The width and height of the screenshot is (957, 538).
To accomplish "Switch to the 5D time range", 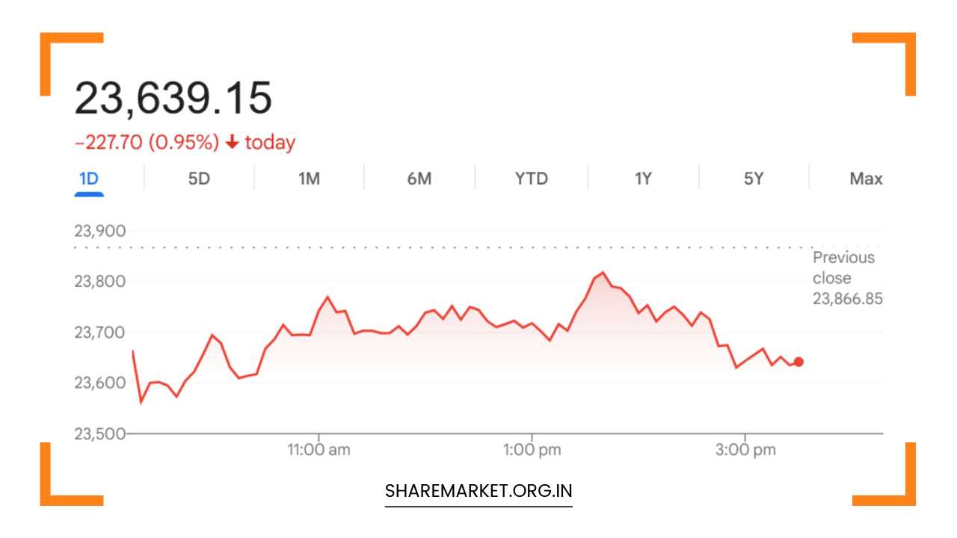I will (199, 178).
